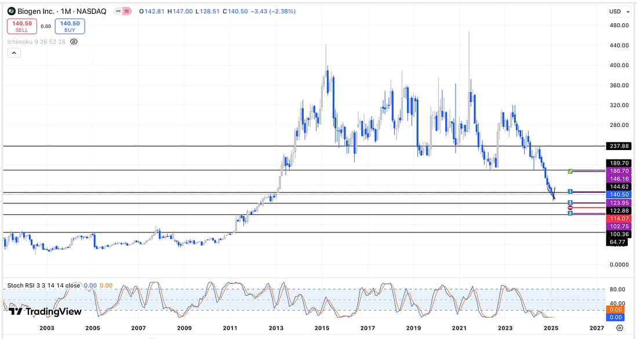Open chart settings gear at bottom right

[620, 328]
